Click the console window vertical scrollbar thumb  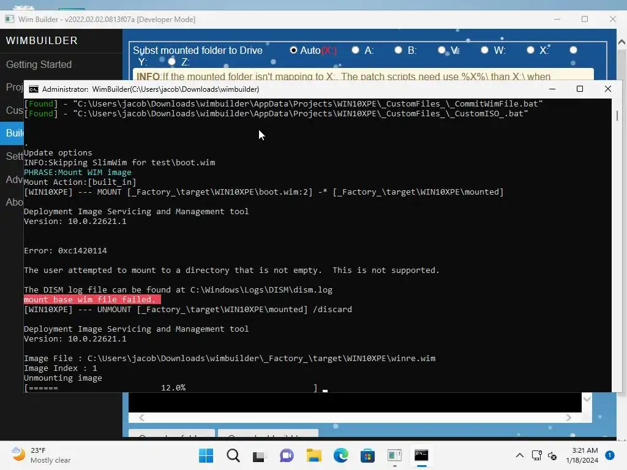(617, 116)
